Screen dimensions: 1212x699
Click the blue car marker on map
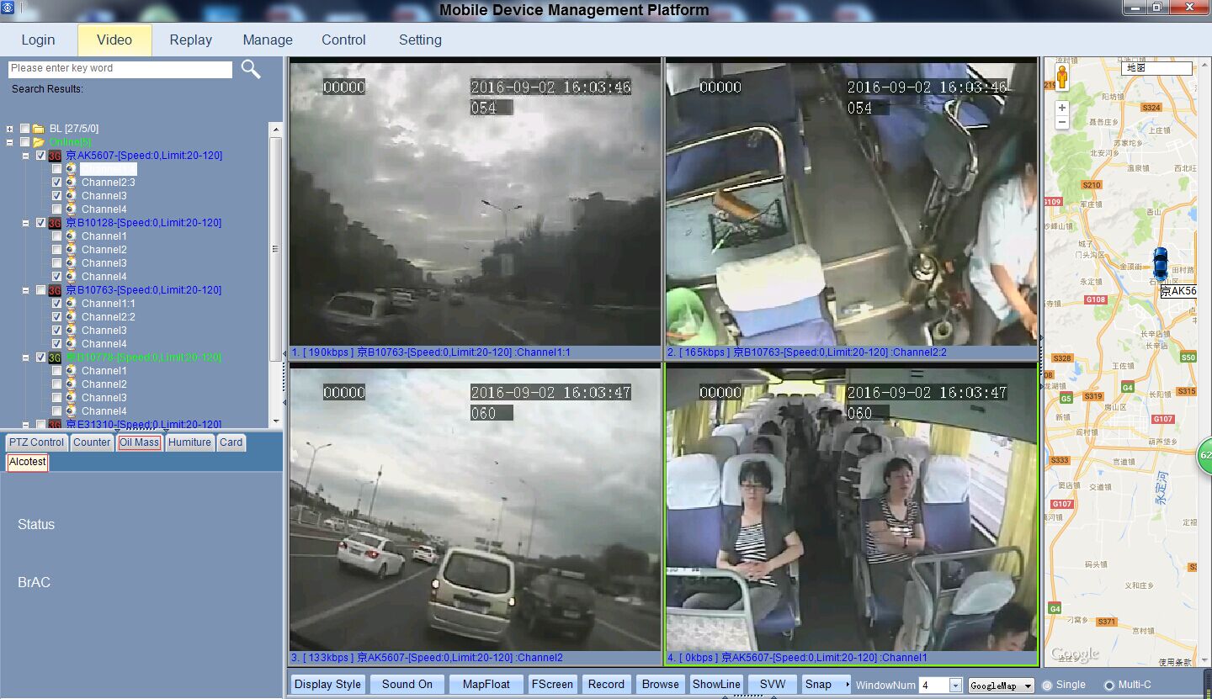(x=1160, y=263)
